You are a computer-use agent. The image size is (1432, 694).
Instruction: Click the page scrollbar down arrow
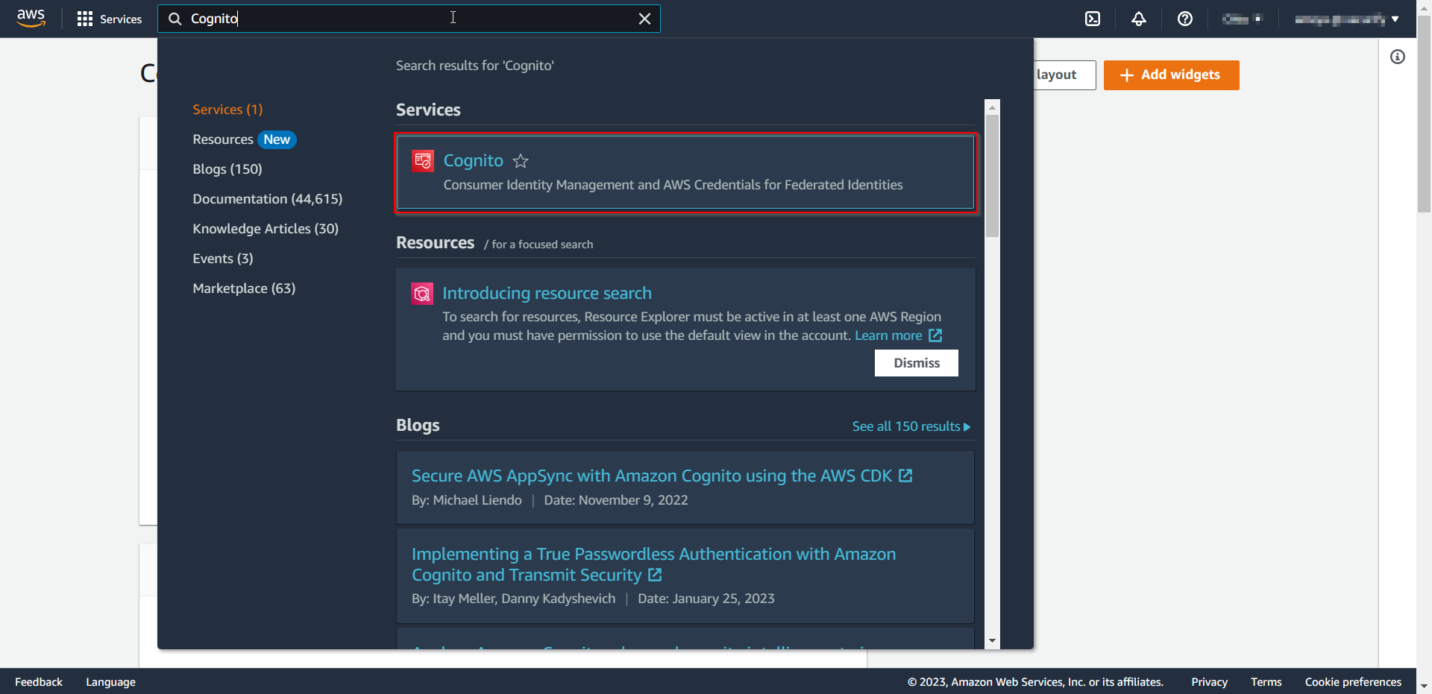(x=1424, y=686)
